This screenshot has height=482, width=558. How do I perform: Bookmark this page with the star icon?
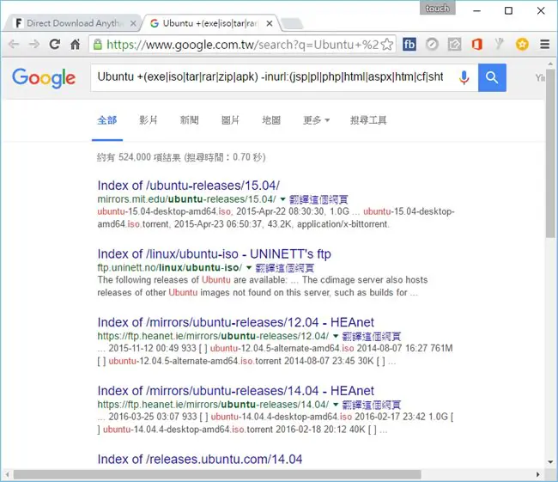387,45
